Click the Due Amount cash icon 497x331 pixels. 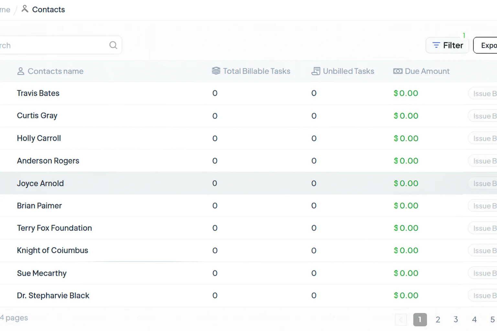tap(398, 71)
